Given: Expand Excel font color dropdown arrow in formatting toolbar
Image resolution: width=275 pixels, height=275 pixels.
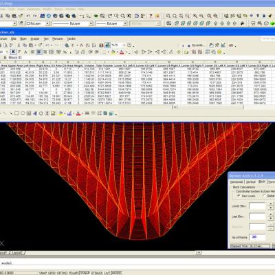Looking at the screenshot, I should [x=126, y=52].
